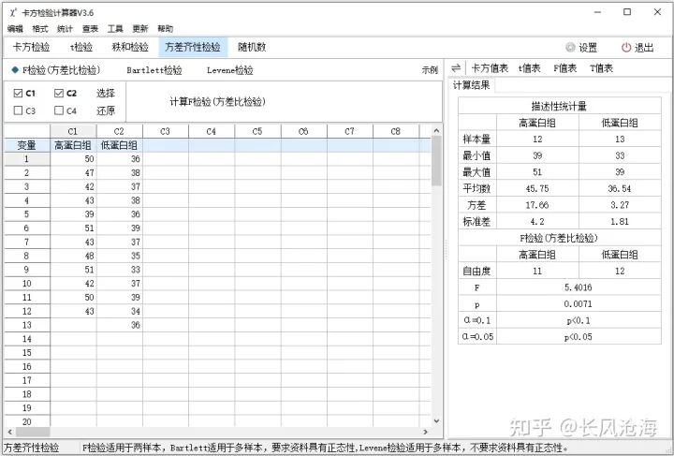674x456 pixels.
Task: Click the 示例 link
Action: click(x=430, y=70)
